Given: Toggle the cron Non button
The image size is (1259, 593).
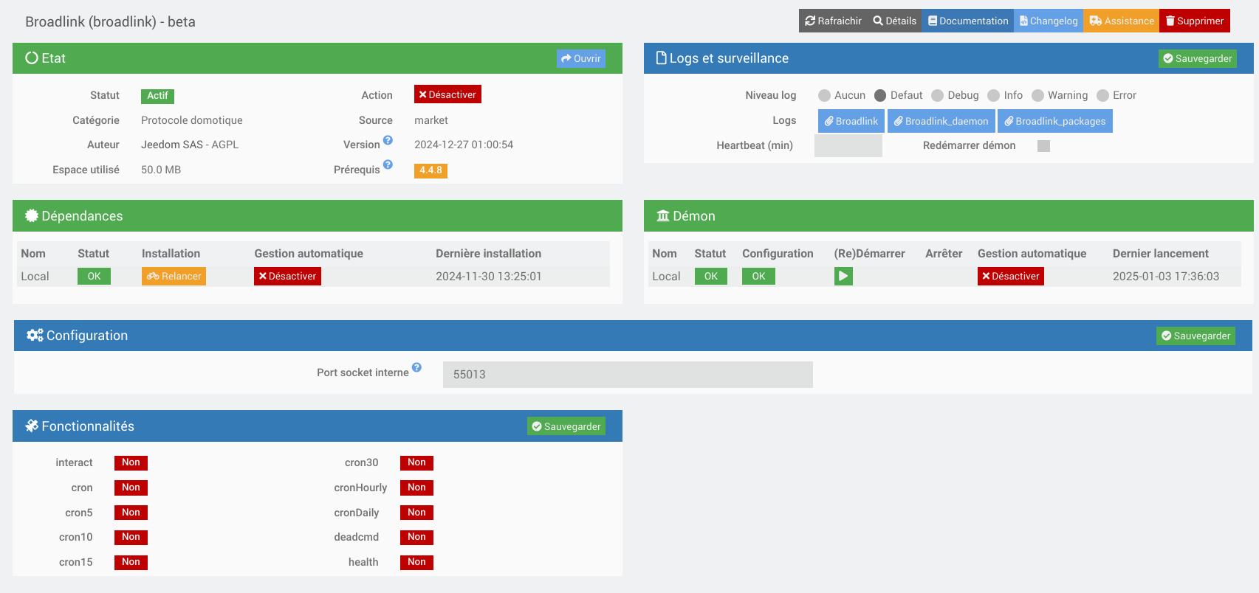Looking at the screenshot, I should coord(131,488).
